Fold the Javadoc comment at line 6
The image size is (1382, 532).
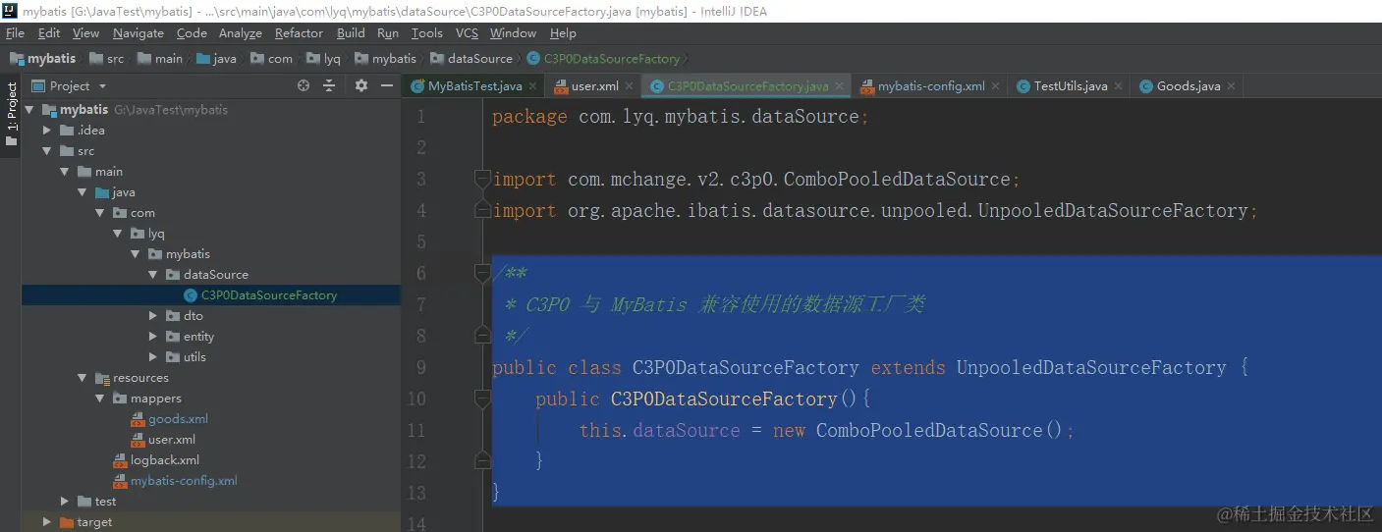coord(482,273)
